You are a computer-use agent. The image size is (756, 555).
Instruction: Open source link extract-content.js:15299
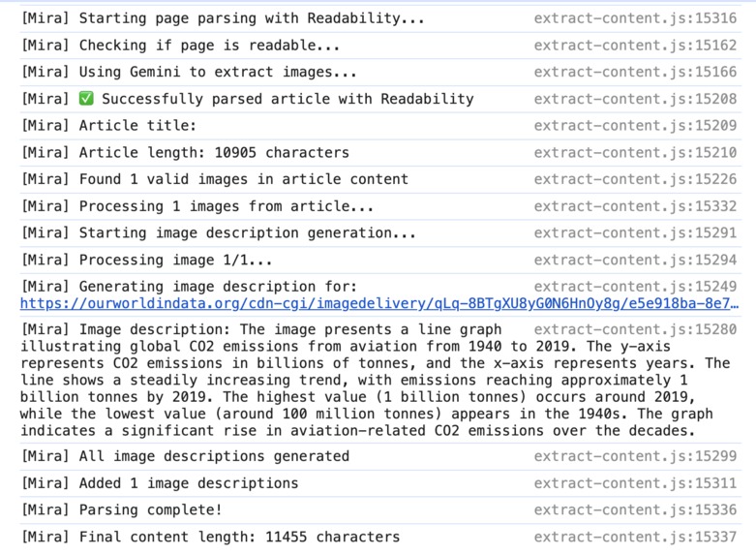click(x=635, y=456)
